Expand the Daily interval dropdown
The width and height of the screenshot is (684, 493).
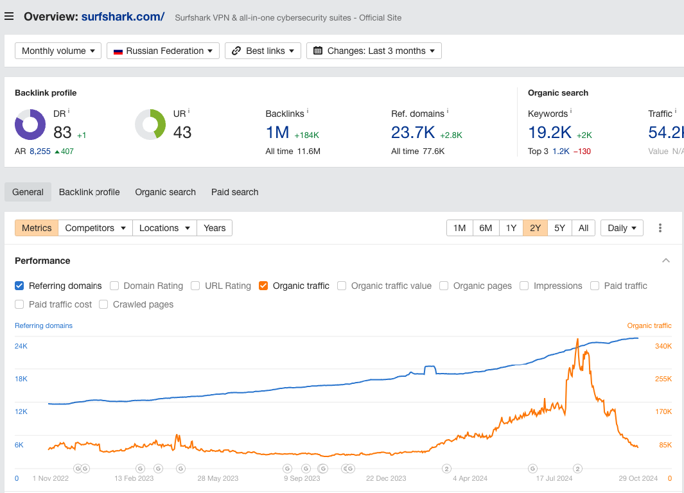(x=621, y=228)
